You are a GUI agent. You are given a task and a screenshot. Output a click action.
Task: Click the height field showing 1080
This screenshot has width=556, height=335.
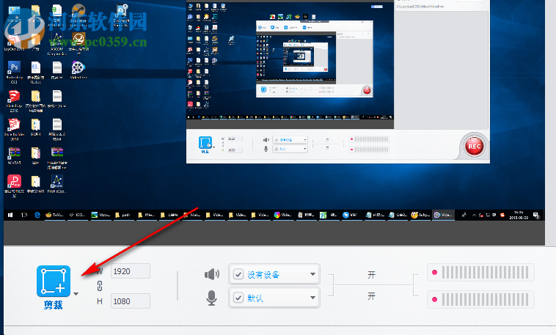[x=130, y=301]
